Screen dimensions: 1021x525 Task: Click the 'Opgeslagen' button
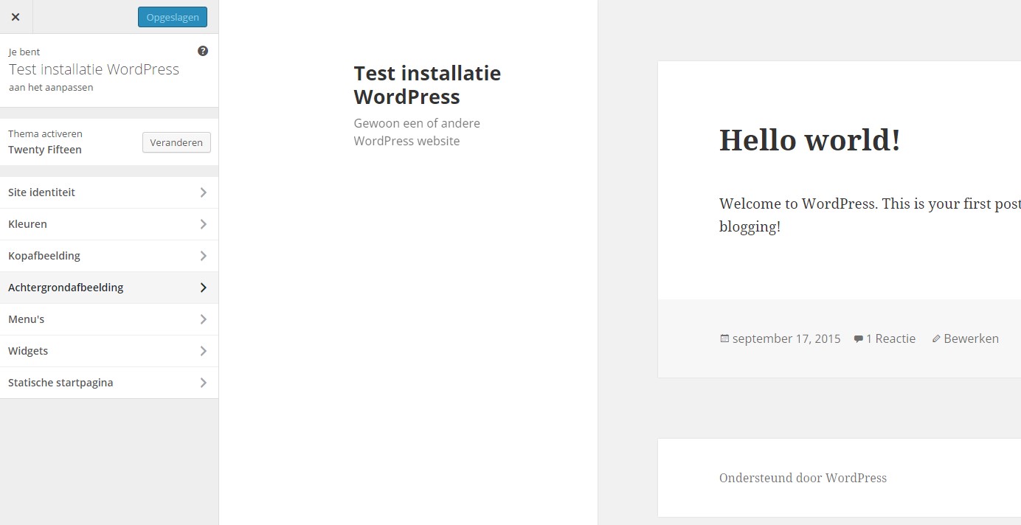tap(172, 16)
